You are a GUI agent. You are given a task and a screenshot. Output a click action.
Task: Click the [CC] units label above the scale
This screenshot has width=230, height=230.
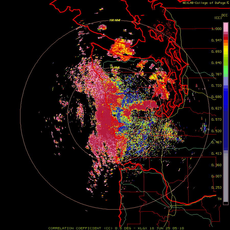click(218, 18)
